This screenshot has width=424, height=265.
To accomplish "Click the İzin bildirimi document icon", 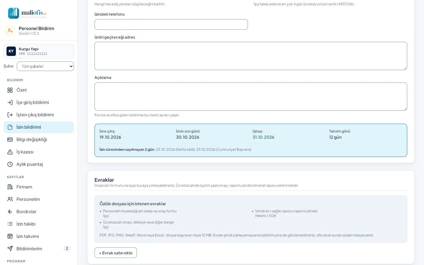I will pos(10,127).
